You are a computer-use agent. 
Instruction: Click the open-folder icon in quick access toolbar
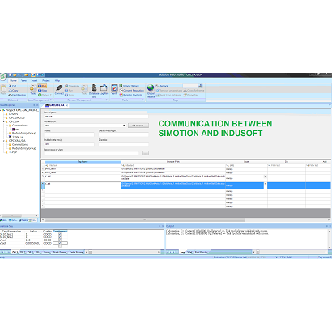[15, 74]
